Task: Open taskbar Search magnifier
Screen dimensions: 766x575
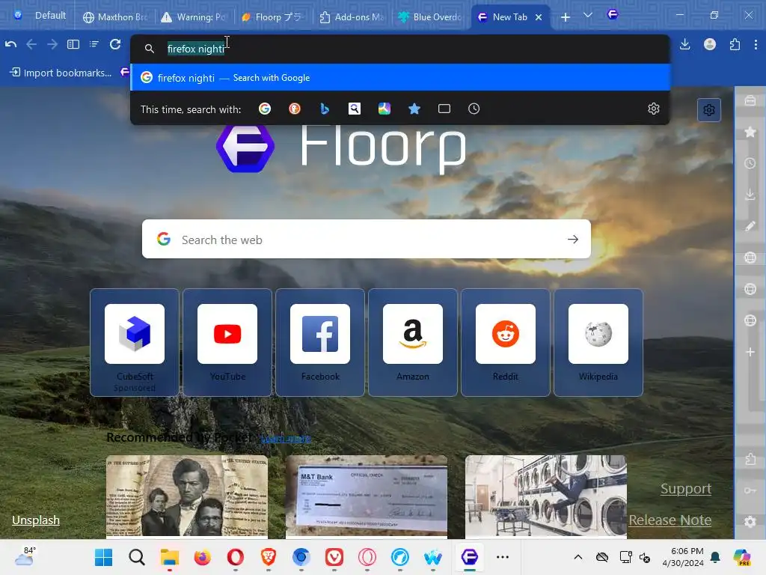Action: coord(137,557)
